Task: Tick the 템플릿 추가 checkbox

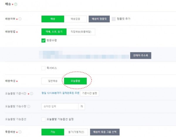Action: coord(114,19)
